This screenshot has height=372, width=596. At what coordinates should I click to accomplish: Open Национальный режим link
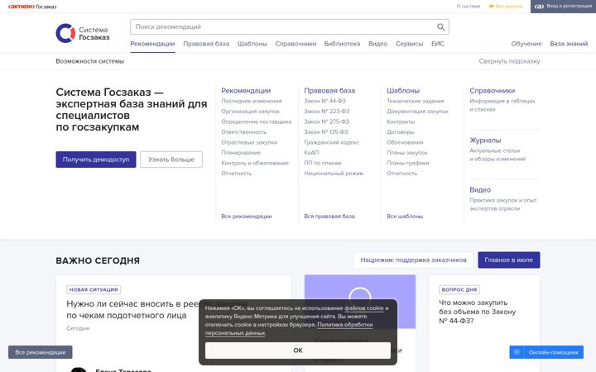pyautogui.click(x=334, y=173)
